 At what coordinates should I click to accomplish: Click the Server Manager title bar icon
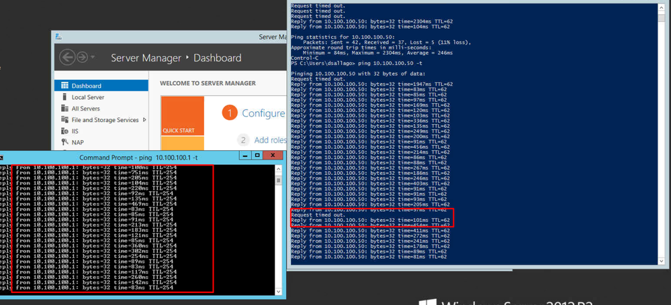(x=58, y=37)
